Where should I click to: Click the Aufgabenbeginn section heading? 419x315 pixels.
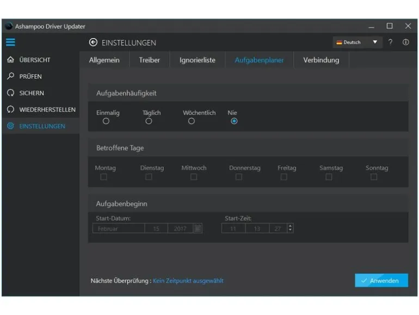coord(121,204)
